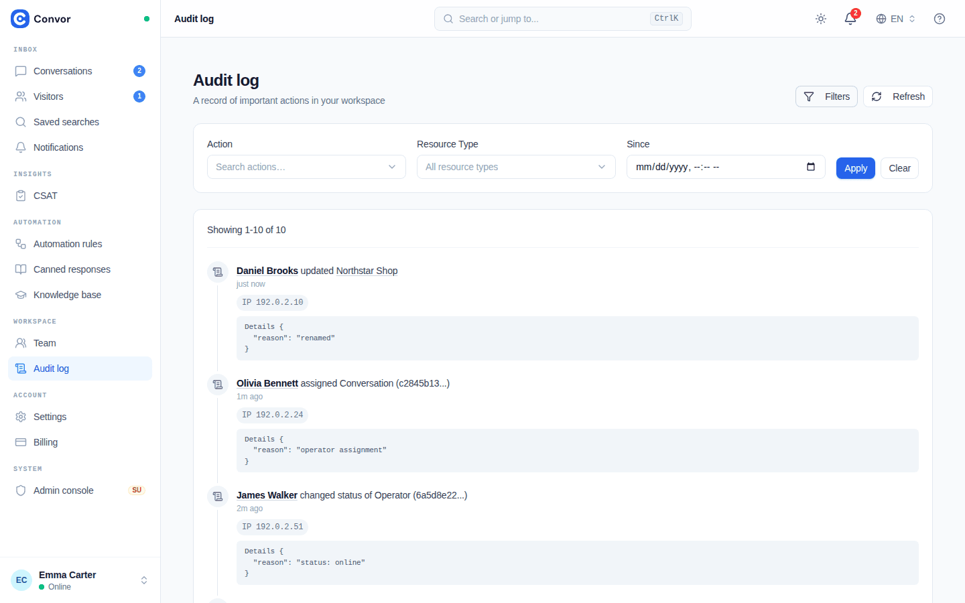Screen dimensions: 965x603
Task: Click the "renamed" details block
Action: [x=578, y=338]
